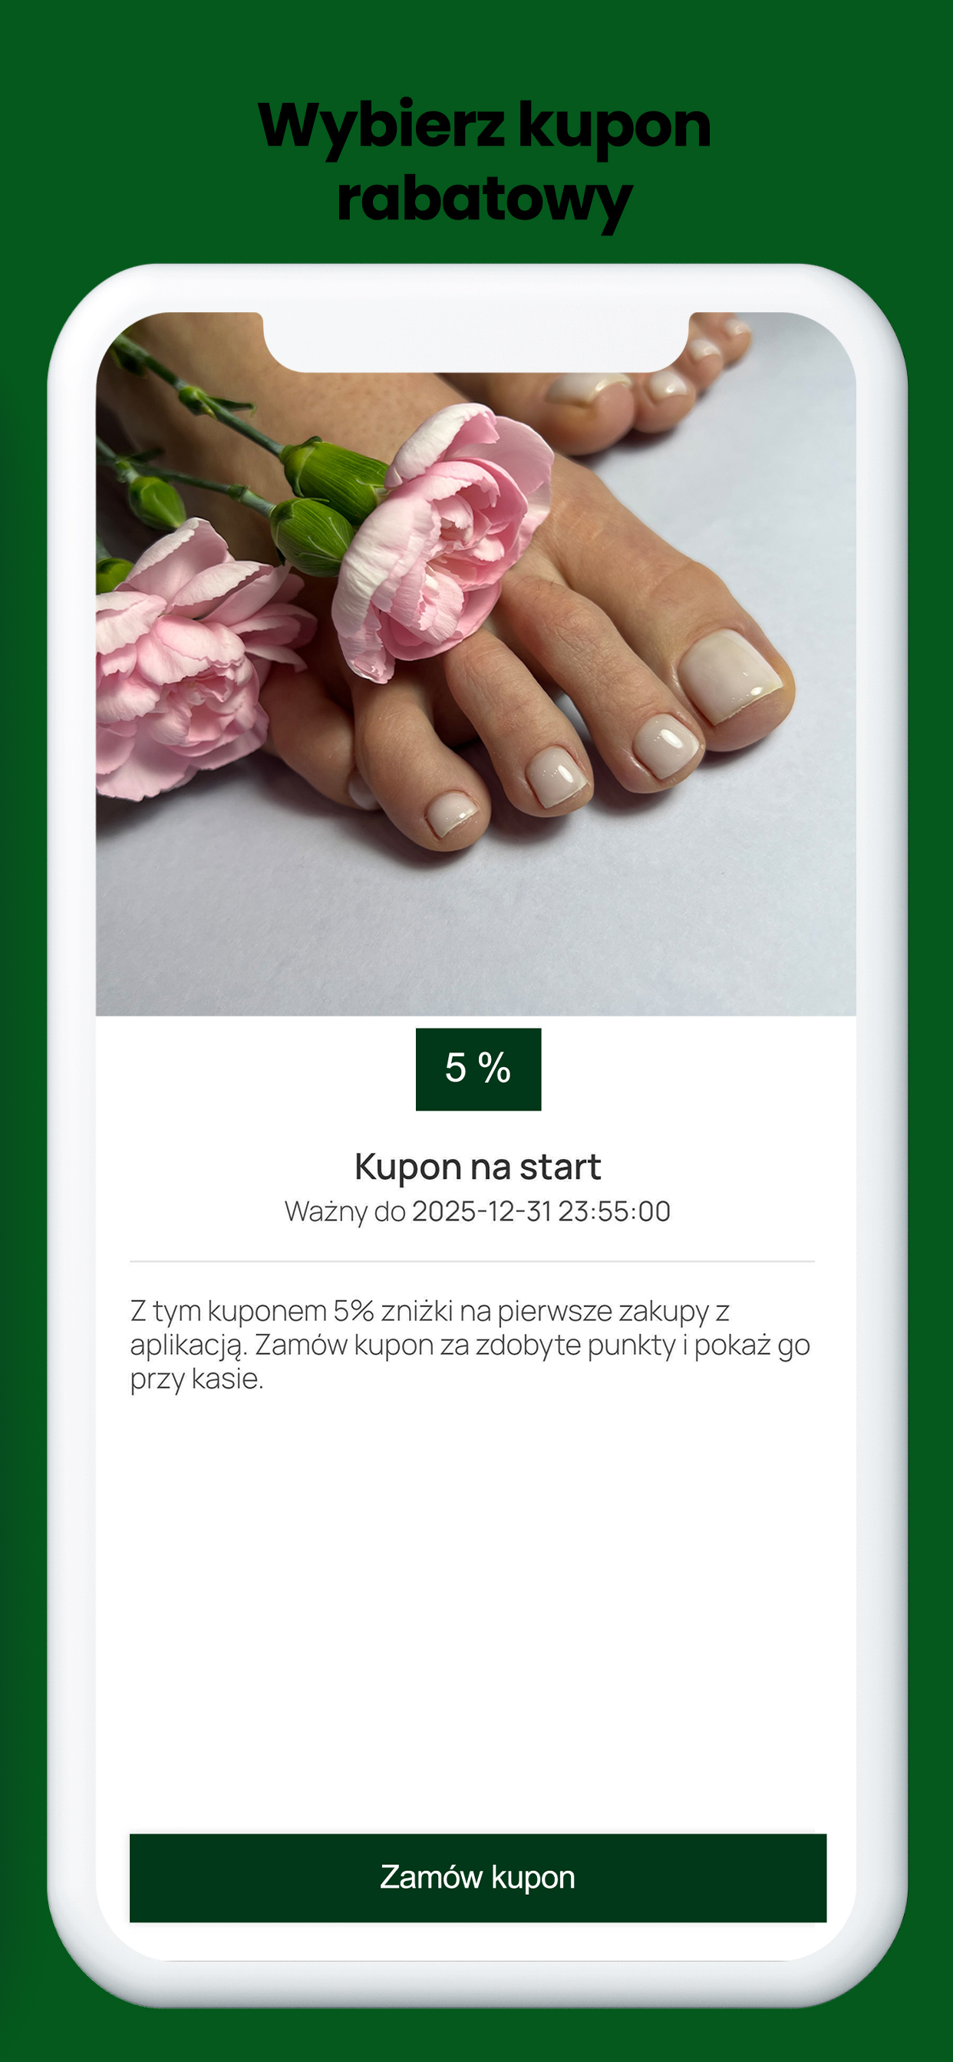Tap the phone notch on the mockup
953x2062 pixels.
(476, 341)
